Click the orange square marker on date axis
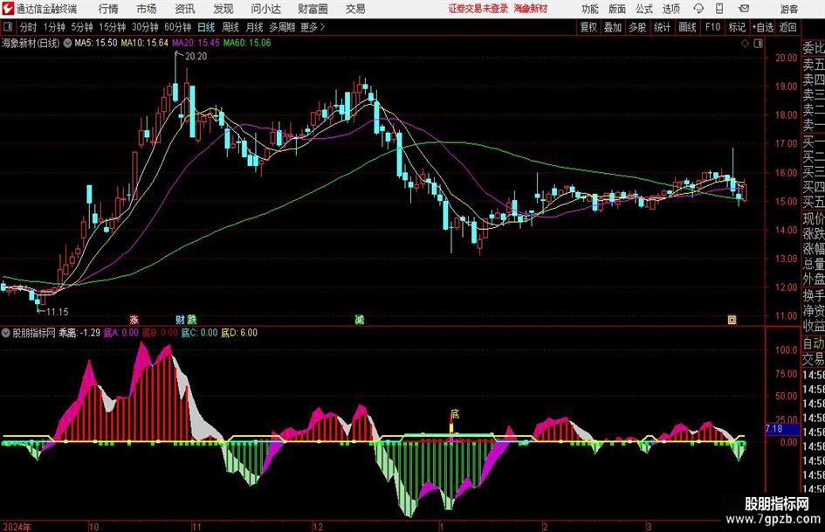This screenshot has height=532, width=825. click(732, 319)
